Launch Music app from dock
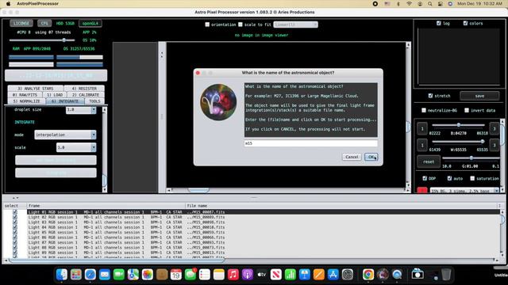This screenshot has width=508, height=285. pos(233,275)
